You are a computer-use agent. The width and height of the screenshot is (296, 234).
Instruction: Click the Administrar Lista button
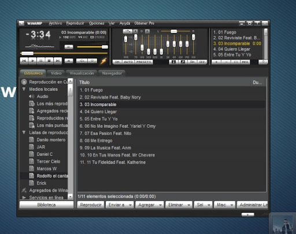pos(252,205)
